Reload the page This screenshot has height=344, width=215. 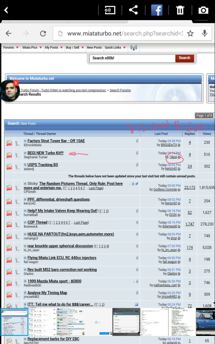pos(43,33)
